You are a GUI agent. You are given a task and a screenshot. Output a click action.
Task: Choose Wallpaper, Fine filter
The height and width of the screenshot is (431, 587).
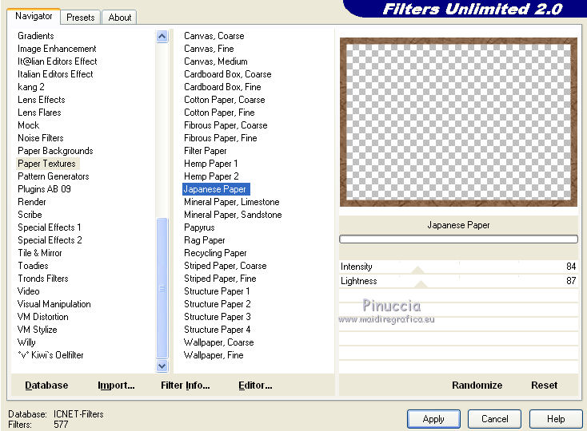[214, 355]
